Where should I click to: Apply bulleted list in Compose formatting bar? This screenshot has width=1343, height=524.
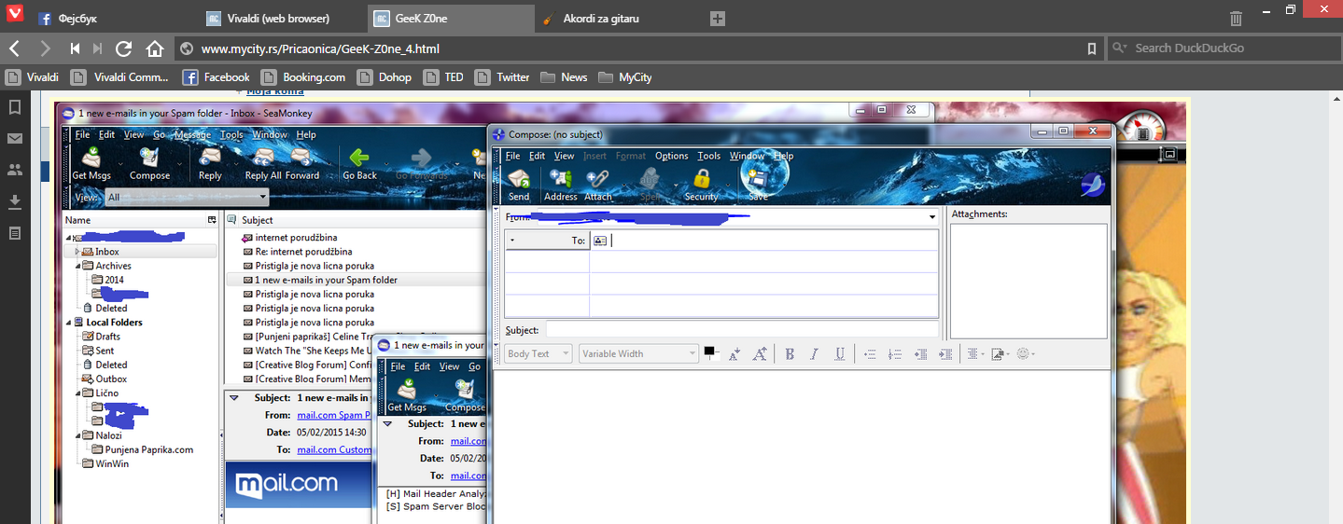pos(870,353)
